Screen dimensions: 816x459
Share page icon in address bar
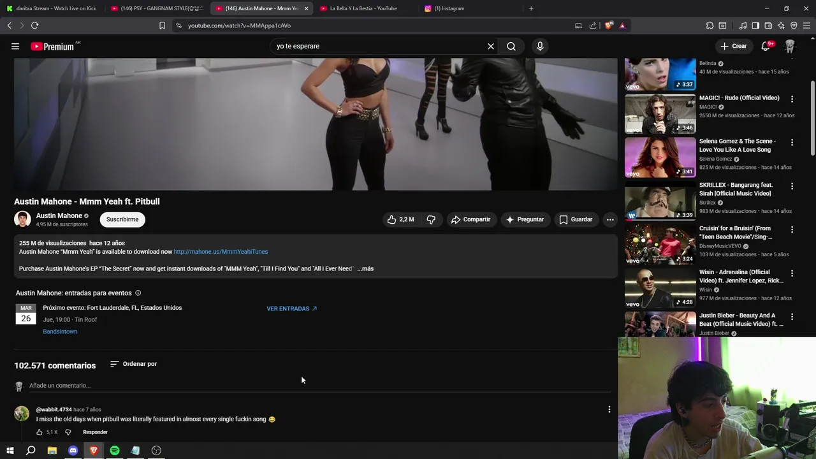593,25
